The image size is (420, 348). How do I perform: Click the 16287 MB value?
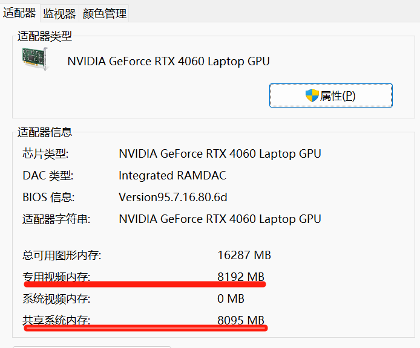pyautogui.click(x=244, y=255)
